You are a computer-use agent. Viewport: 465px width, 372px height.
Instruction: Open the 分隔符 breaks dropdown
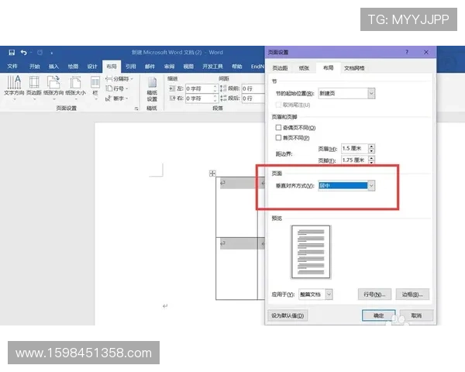pos(119,79)
